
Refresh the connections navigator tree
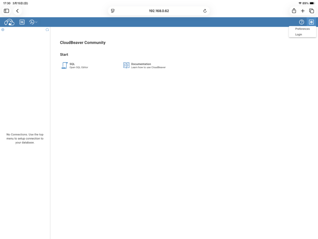[47, 30]
